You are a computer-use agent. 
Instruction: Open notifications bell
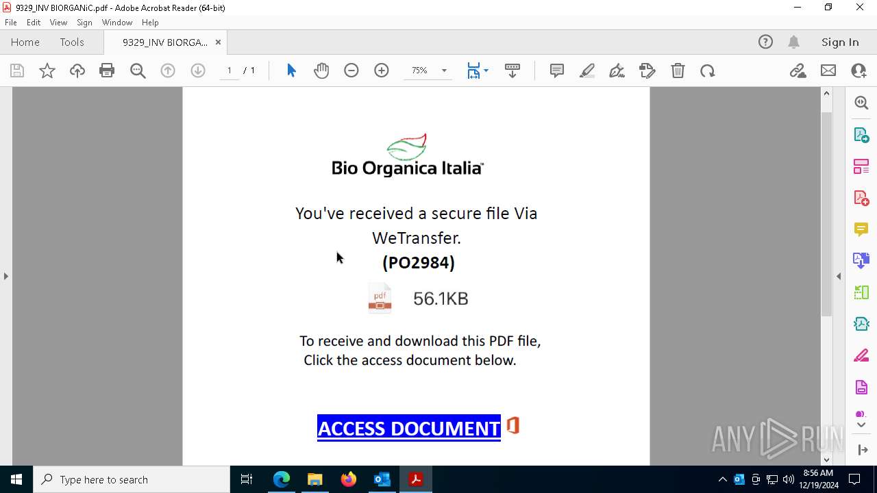pyautogui.click(x=793, y=42)
